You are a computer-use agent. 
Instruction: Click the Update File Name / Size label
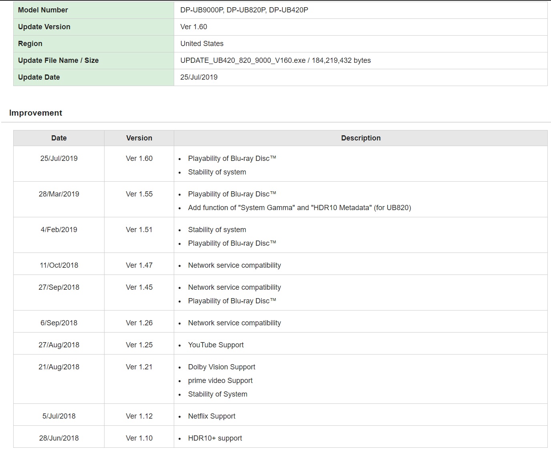click(58, 60)
